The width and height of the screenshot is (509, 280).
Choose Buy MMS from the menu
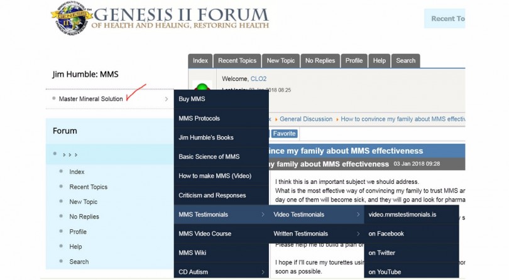(192, 99)
